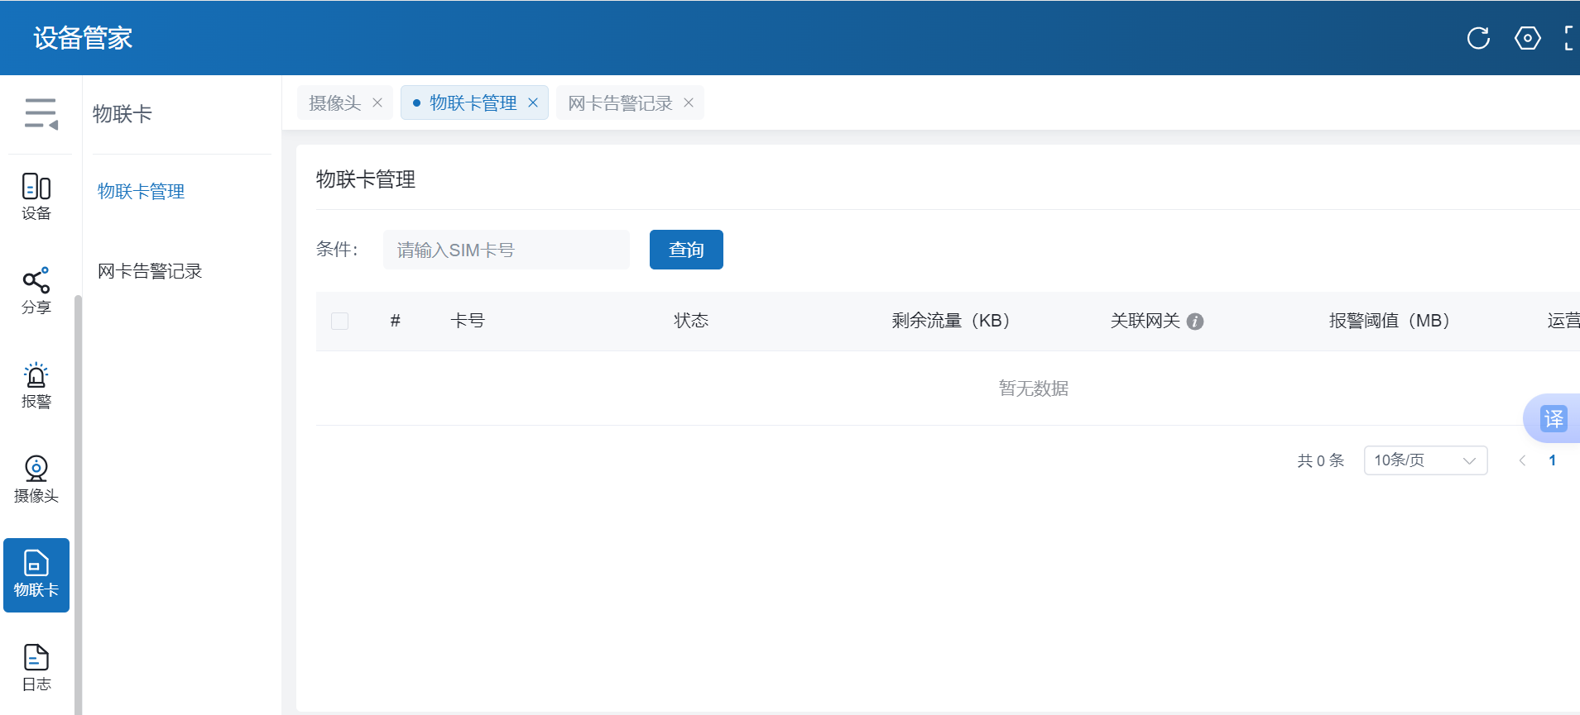The width and height of the screenshot is (1580, 715).
Task: Collapse the sidebar menu icon
Action: pyautogui.click(x=41, y=113)
